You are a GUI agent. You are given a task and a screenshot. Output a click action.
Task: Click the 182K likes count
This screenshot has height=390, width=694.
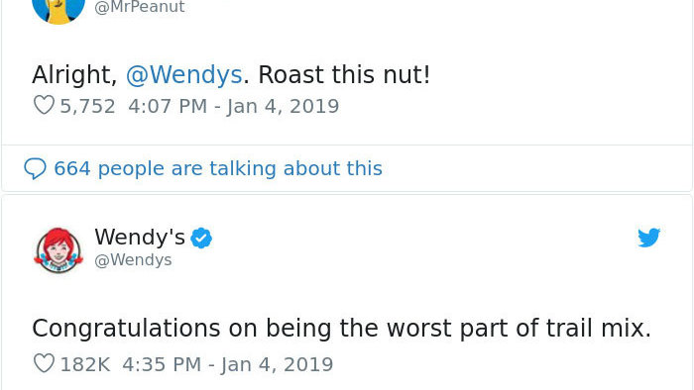[85, 364]
